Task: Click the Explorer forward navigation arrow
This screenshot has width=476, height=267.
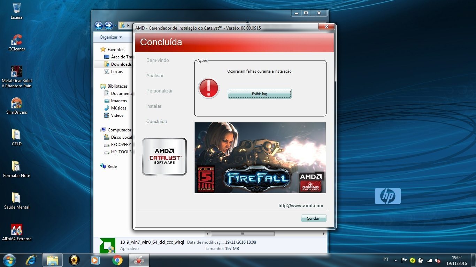Action: 108,25
